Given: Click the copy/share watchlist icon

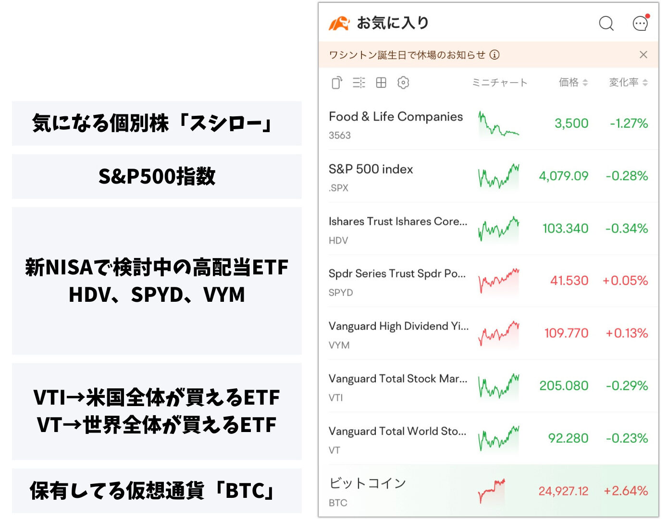Looking at the screenshot, I should pos(337,83).
